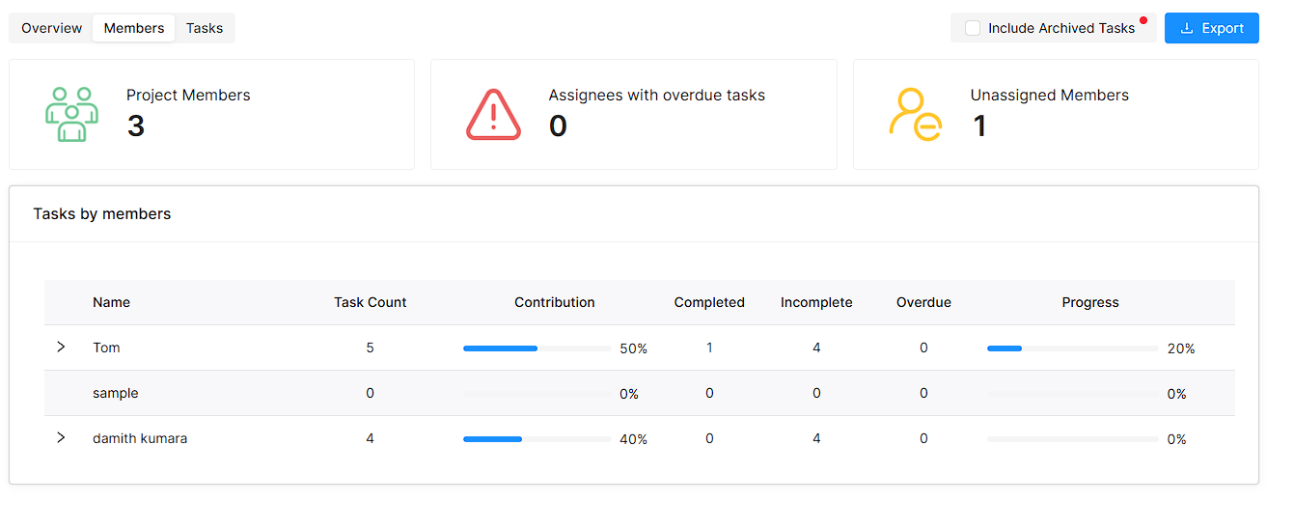Open the Tasks tab
Image resolution: width=1294 pixels, height=529 pixels.
click(x=205, y=28)
